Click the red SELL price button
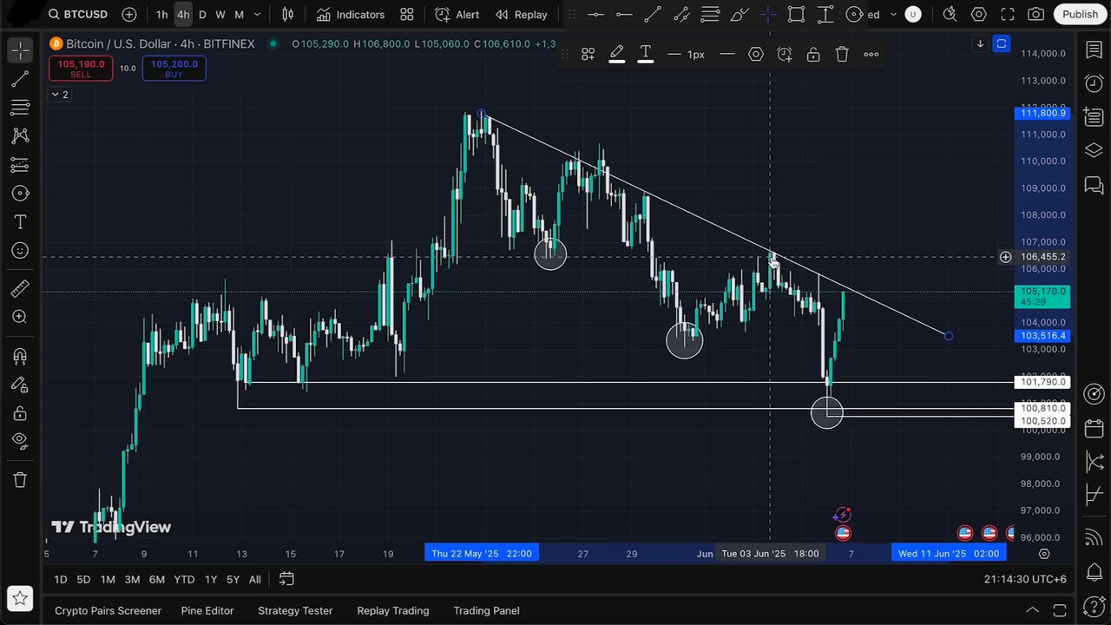1111x625 pixels. point(81,69)
